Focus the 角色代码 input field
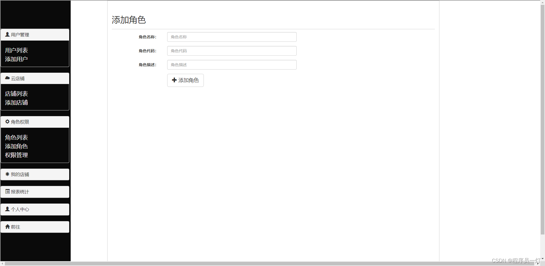Screen dimensions: 545x266 232,51
